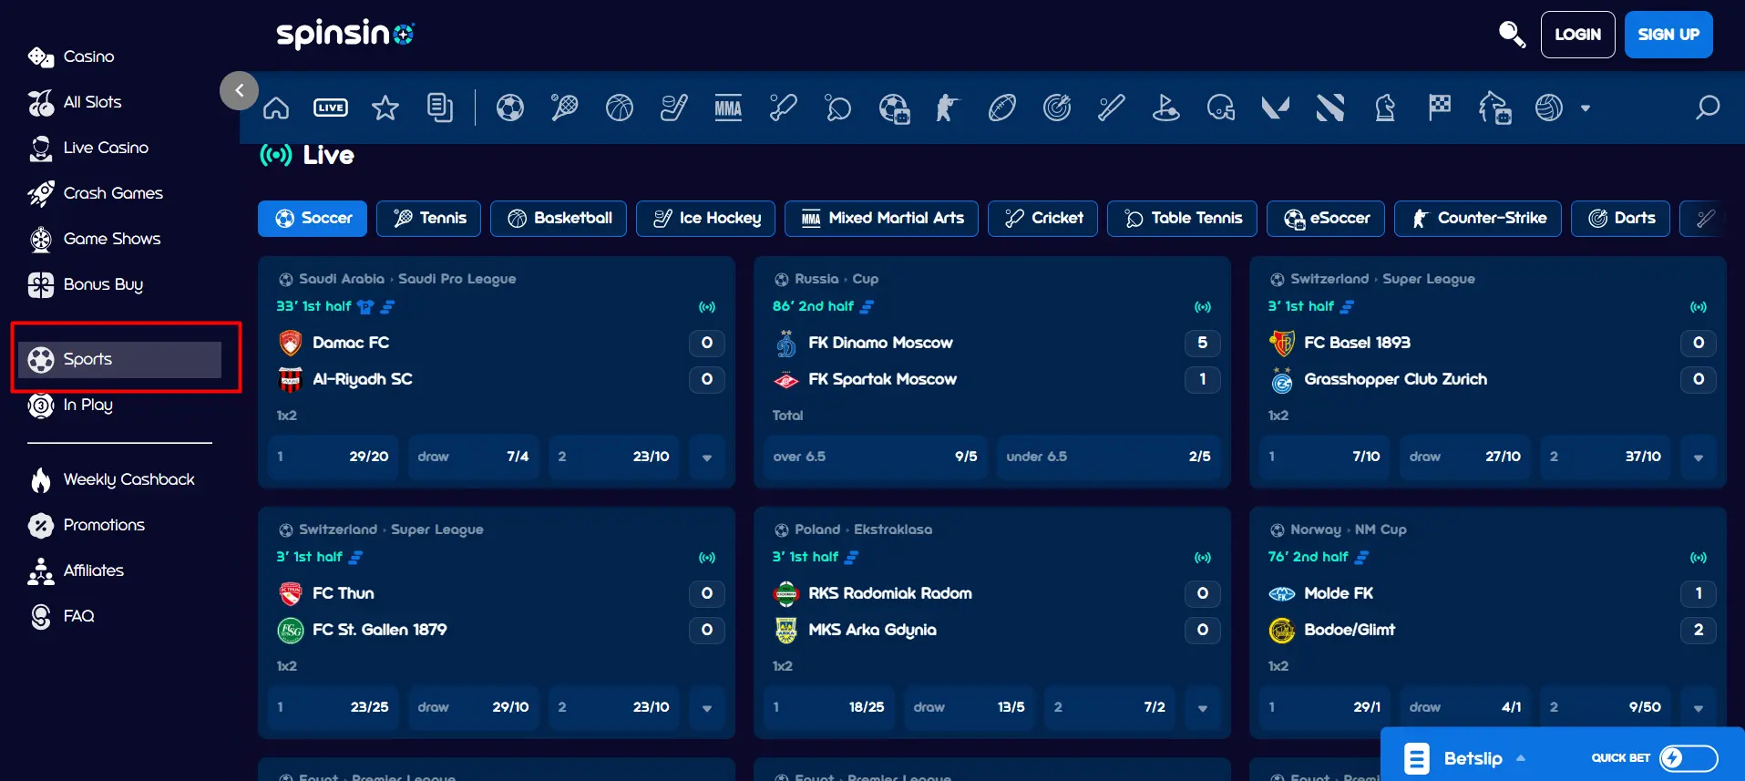Select the soccer ball icon in toolbar
Image resolution: width=1745 pixels, height=781 pixels.
(510, 108)
